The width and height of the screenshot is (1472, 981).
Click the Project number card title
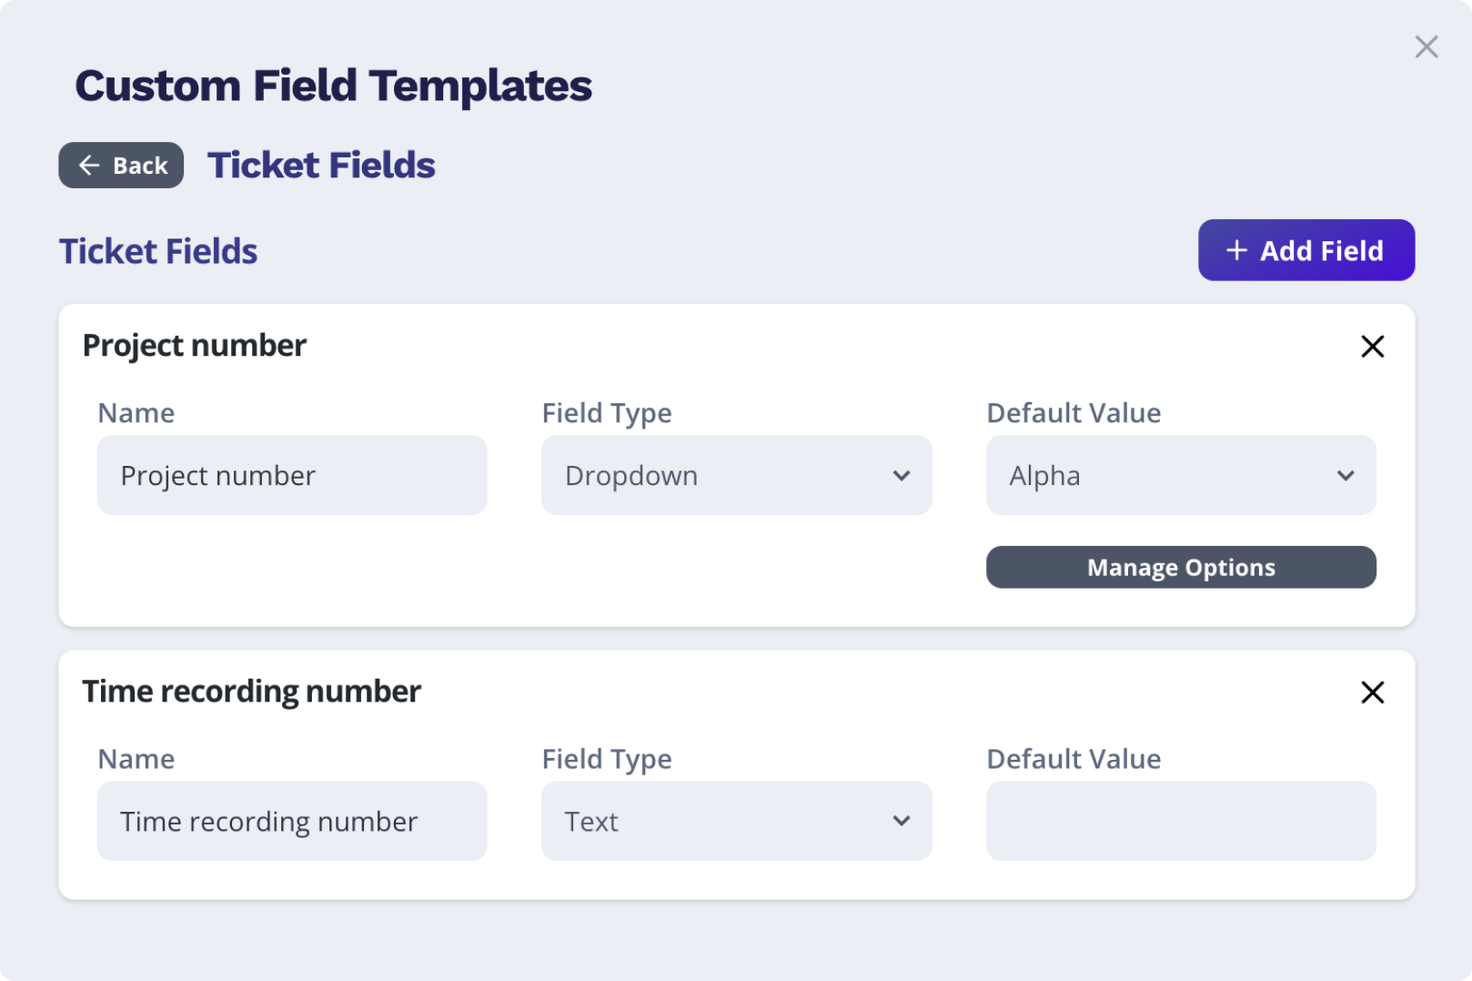[195, 346]
